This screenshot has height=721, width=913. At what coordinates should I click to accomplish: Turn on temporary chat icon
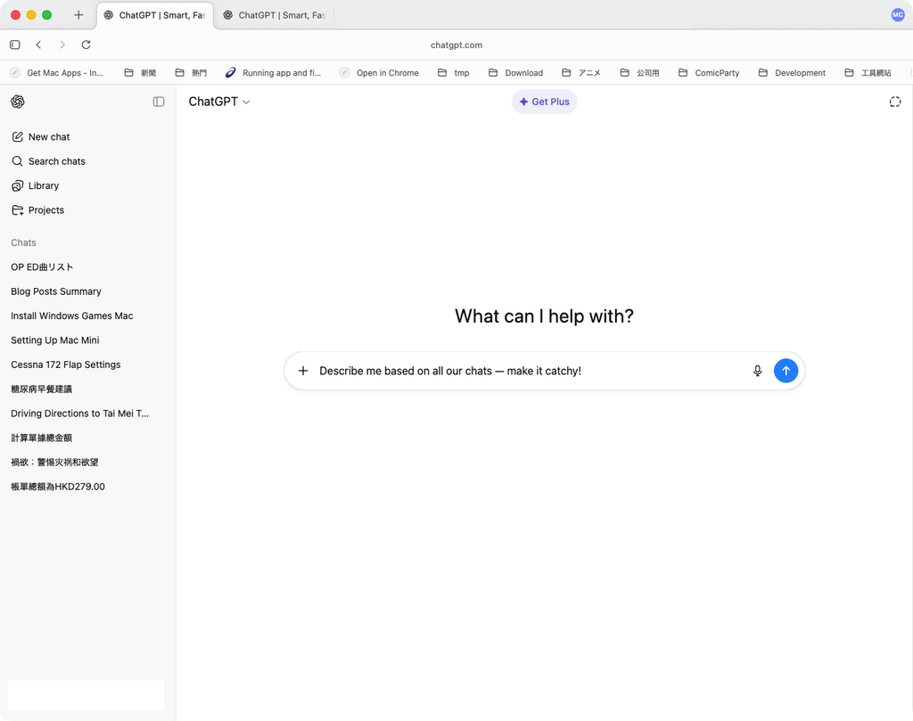(x=894, y=102)
